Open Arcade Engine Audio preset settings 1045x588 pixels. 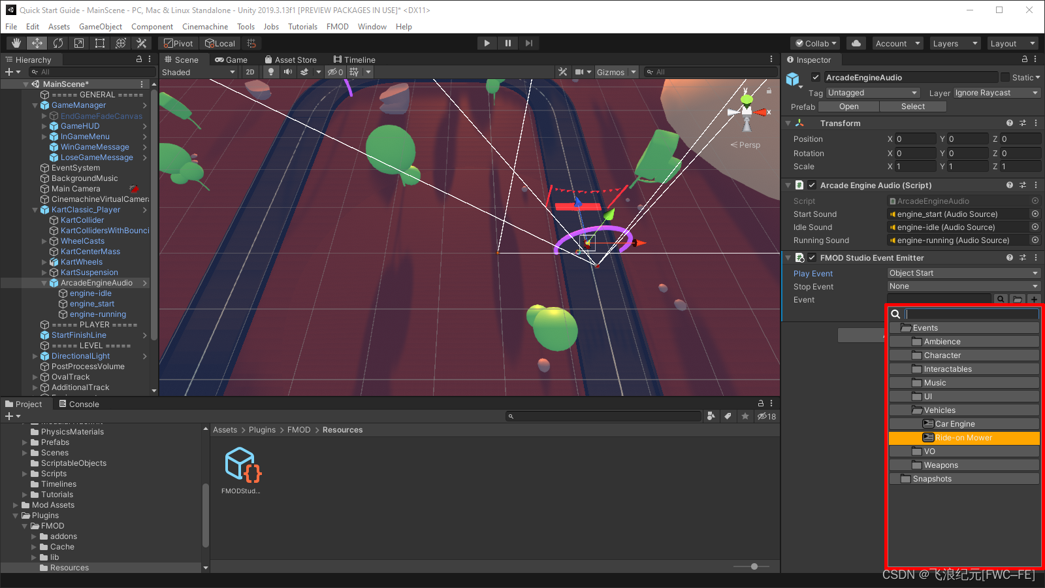tap(1023, 185)
